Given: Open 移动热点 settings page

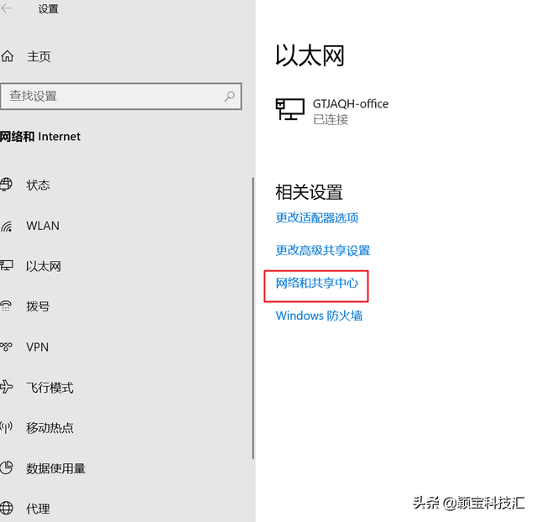Looking at the screenshot, I should [x=50, y=428].
